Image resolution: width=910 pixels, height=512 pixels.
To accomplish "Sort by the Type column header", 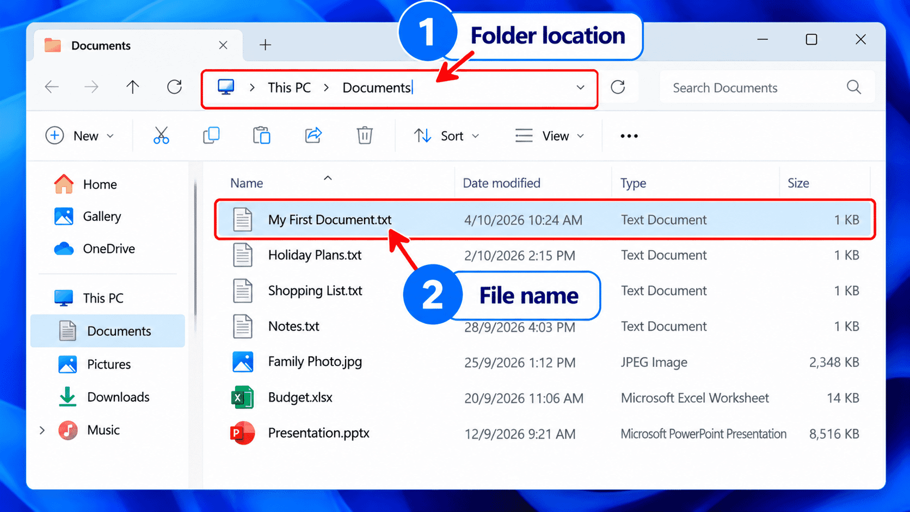I will click(x=633, y=183).
